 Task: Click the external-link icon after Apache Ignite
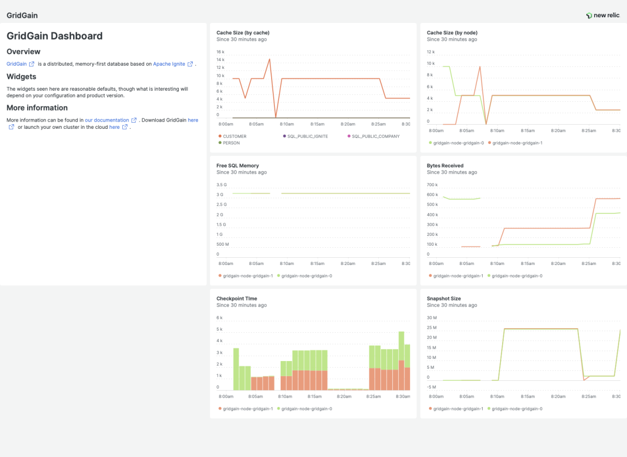pos(190,64)
